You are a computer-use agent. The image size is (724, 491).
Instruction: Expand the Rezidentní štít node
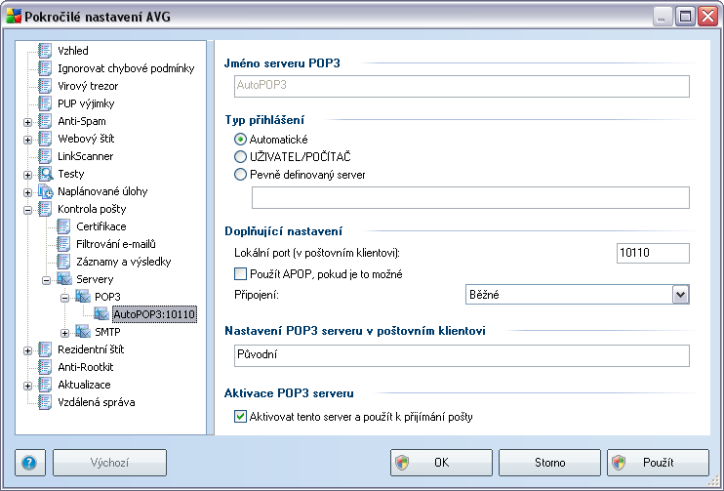pos(27,350)
